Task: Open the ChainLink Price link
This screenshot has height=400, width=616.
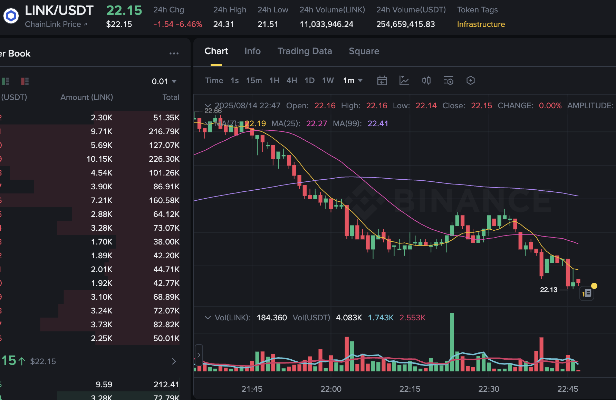Action: click(x=56, y=24)
